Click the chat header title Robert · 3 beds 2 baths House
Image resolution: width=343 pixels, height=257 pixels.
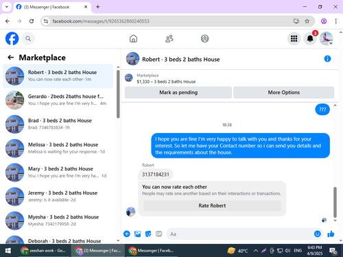coord(181,60)
